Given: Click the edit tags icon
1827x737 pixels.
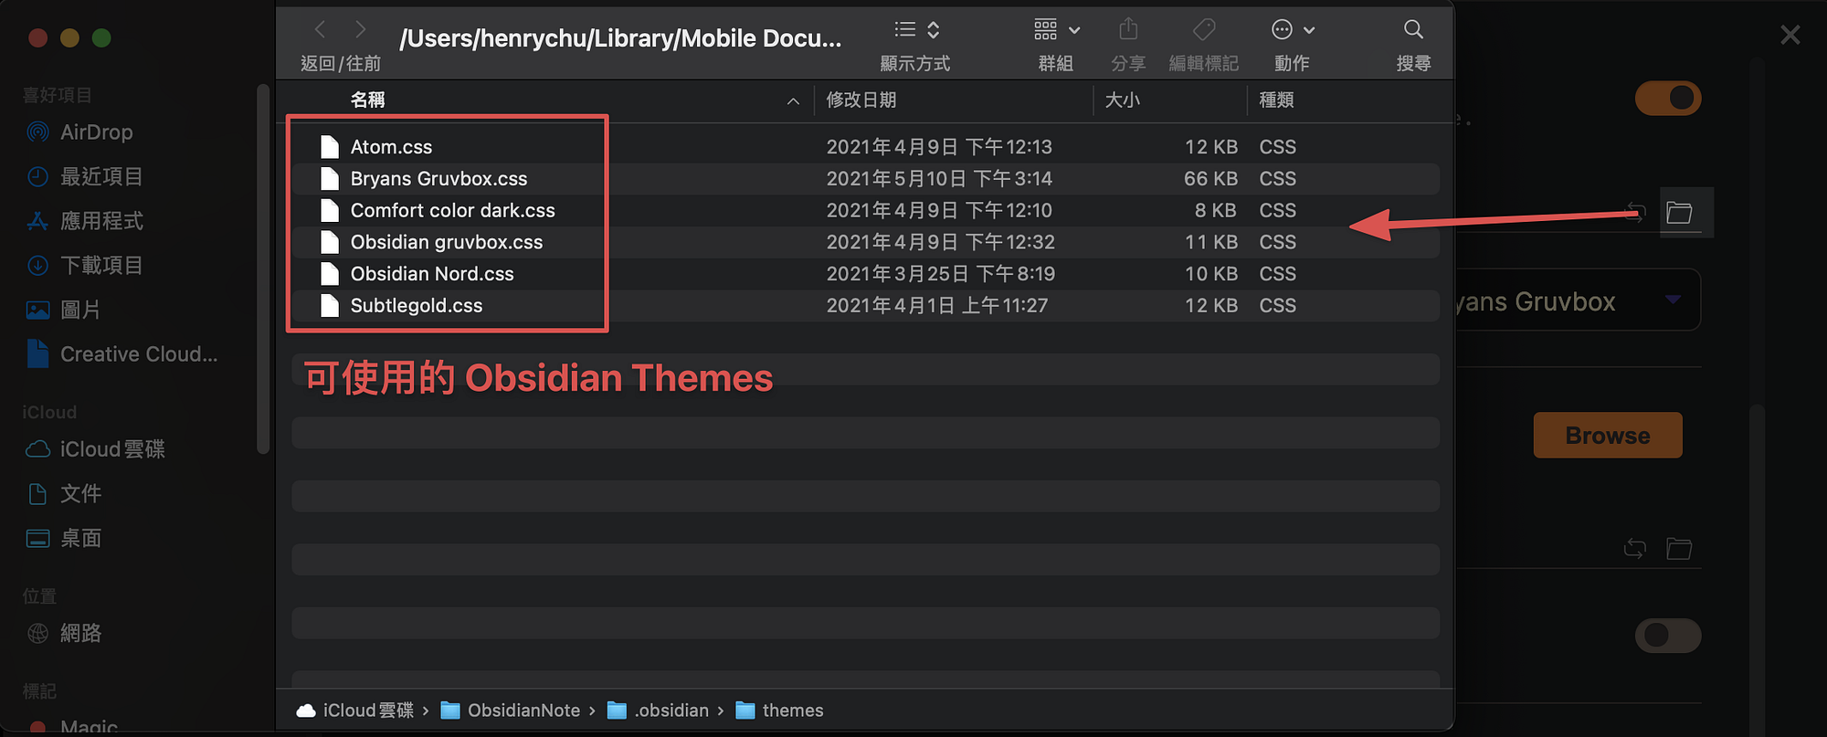Looking at the screenshot, I should click(x=1204, y=29).
